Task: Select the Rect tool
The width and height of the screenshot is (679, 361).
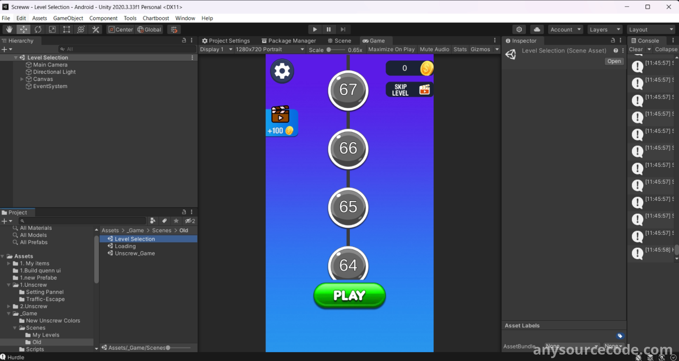Action: (67, 29)
